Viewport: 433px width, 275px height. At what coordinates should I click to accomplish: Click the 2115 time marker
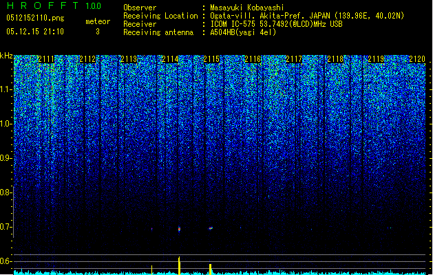click(x=211, y=59)
